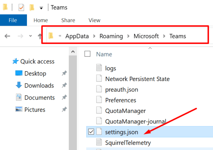
Task: Select the SquirrelTelemetry file
Action: pos(128,143)
